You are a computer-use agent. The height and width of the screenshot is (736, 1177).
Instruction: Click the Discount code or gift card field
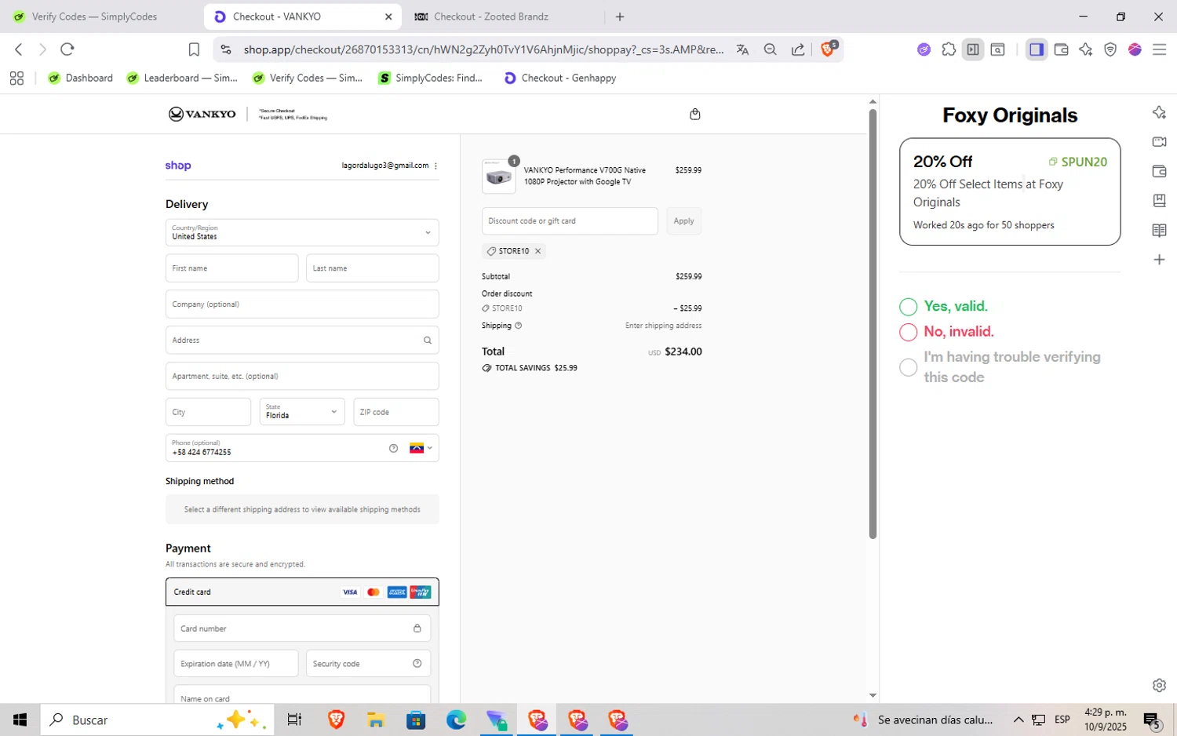[570, 221]
